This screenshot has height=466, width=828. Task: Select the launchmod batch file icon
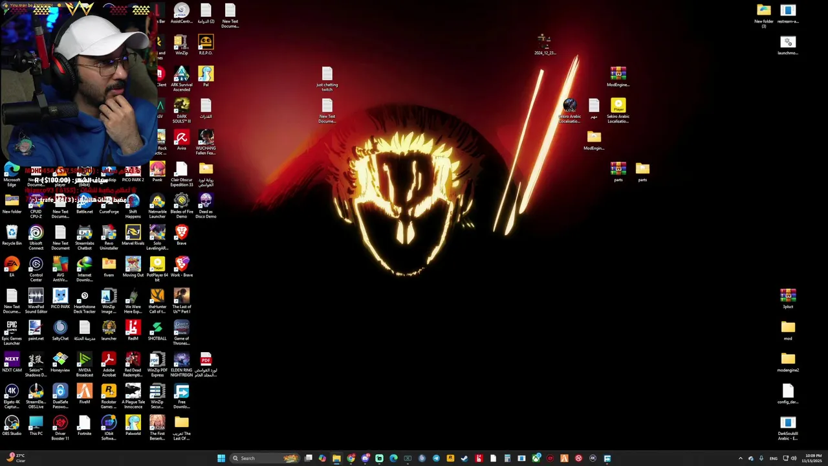(x=788, y=45)
